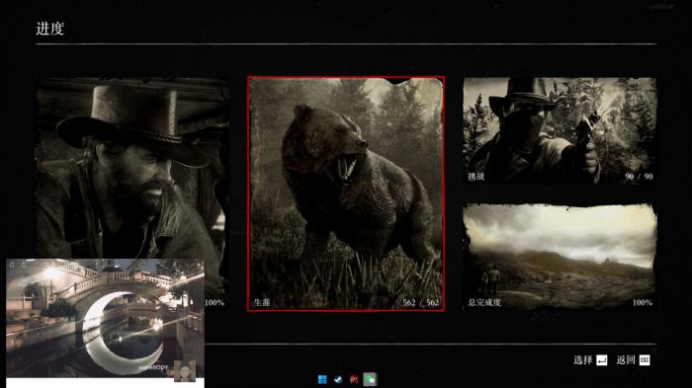Click the 90 / 90 challenge counter
The width and height of the screenshot is (692, 388).
[x=639, y=177]
